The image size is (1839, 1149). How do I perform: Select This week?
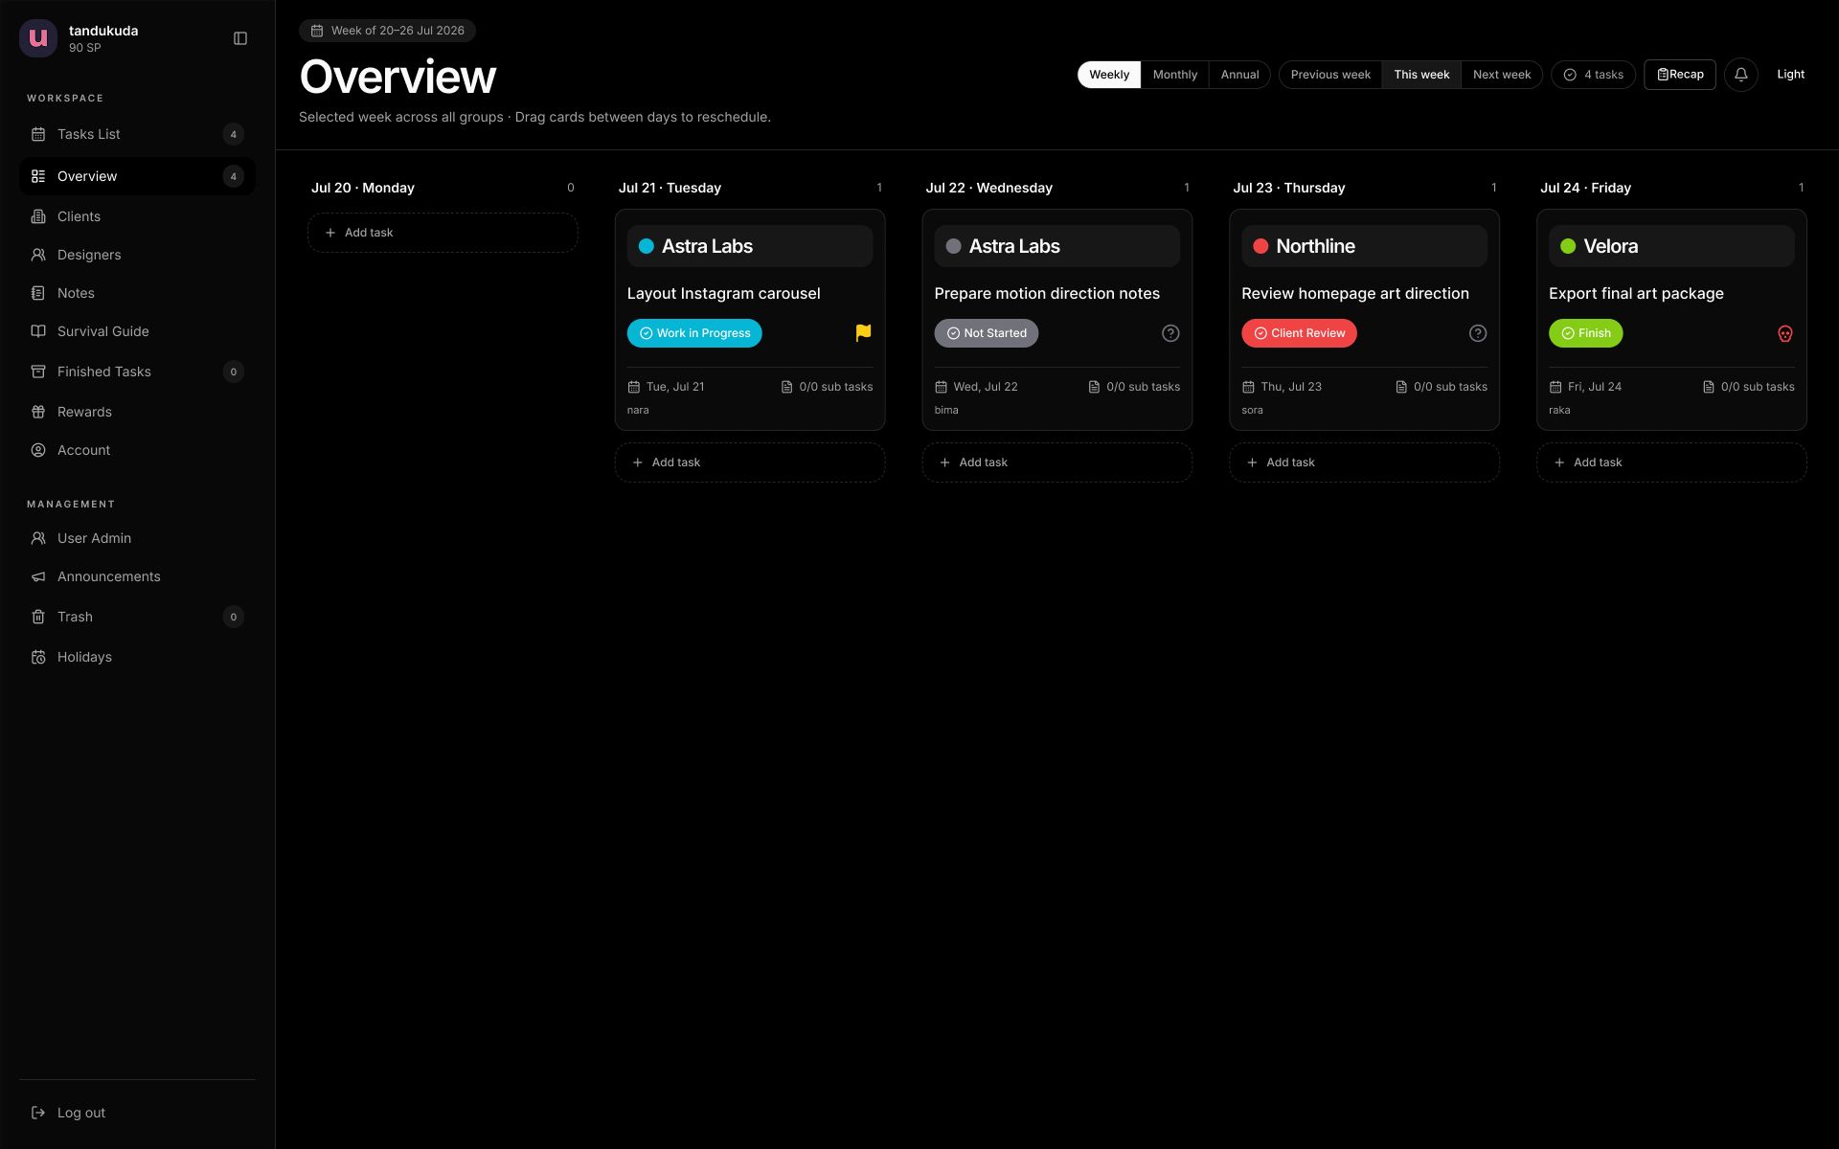click(1421, 75)
